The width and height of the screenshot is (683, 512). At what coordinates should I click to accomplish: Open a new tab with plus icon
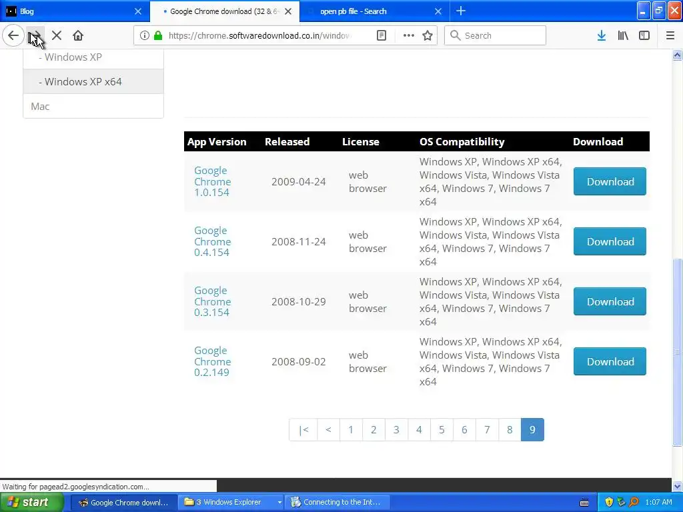461,11
